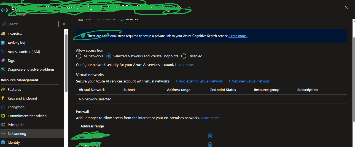Click the Refresh toolbar button
Viewport: 355px width, 147px height.
(128, 19)
